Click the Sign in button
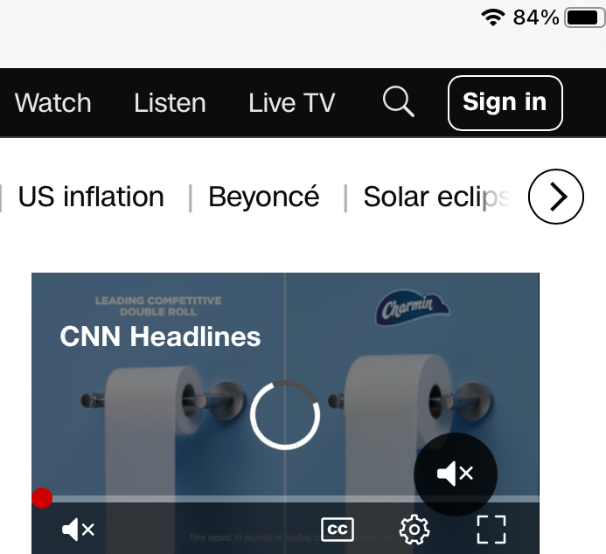Viewport: 606px width, 554px height. click(x=505, y=103)
